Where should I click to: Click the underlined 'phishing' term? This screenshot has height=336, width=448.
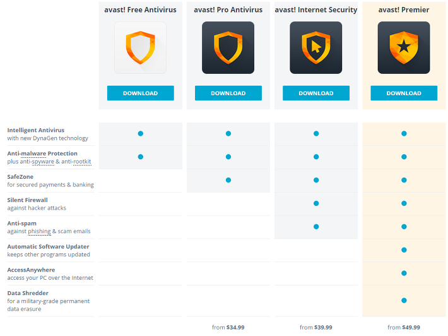pos(39,231)
